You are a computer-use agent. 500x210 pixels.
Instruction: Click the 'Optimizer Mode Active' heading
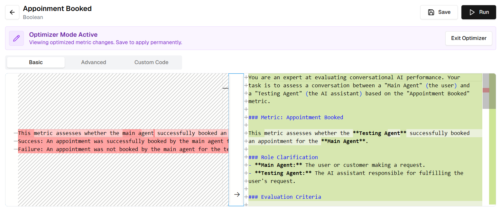pos(63,34)
